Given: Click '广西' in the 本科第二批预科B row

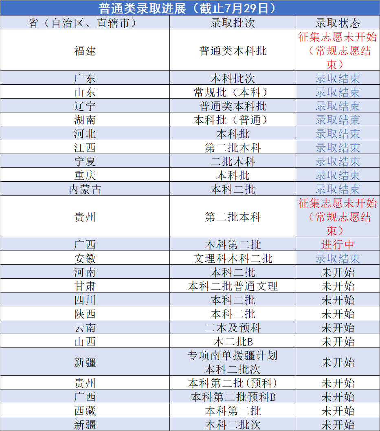Looking at the screenshot, I should pos(85,397).
